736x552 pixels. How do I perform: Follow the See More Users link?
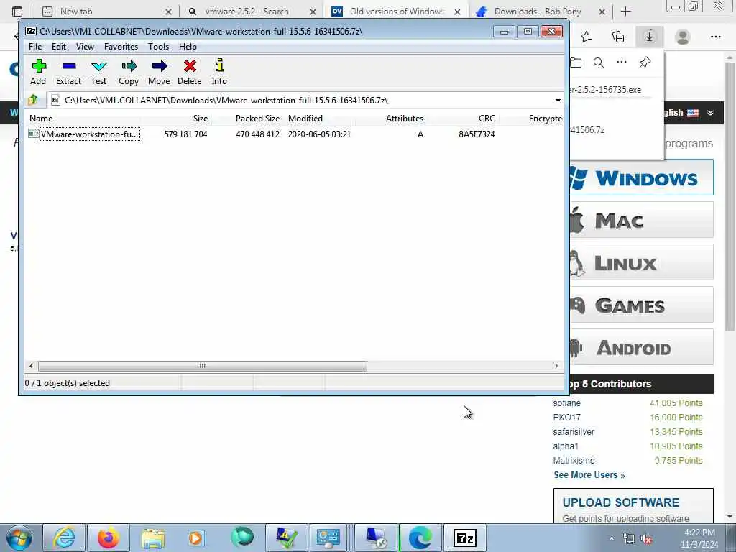click(x=589, y=475)
